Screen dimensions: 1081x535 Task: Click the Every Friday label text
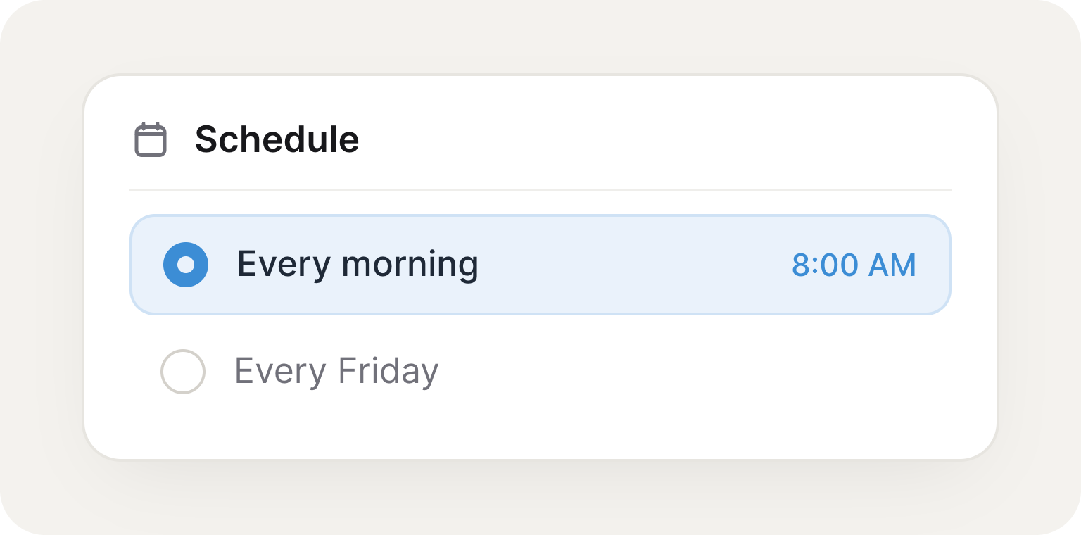click(336, 372)
